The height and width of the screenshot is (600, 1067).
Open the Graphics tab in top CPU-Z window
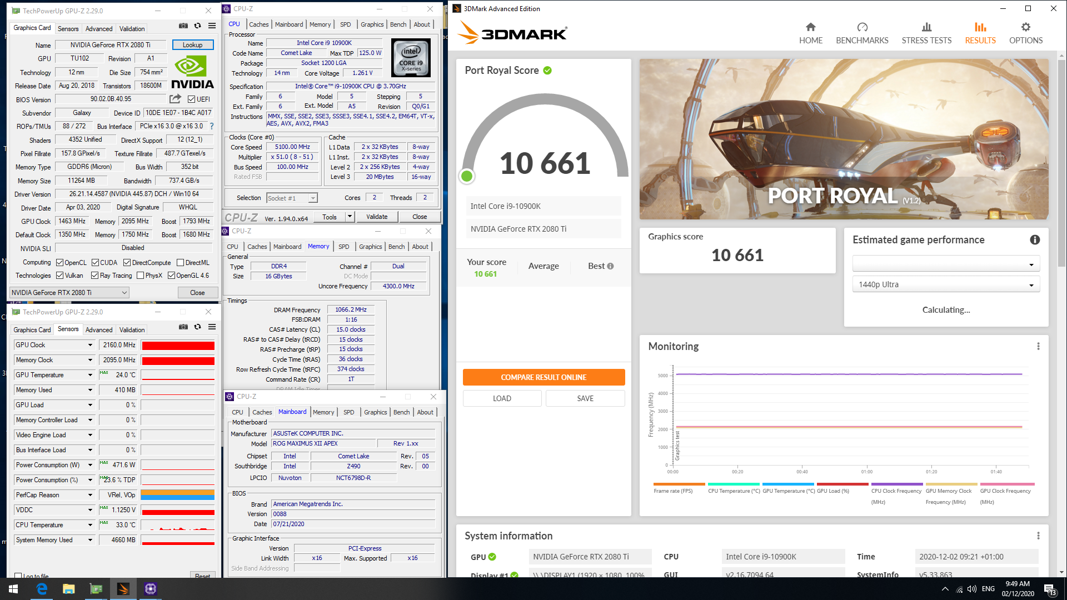point(372,24)
